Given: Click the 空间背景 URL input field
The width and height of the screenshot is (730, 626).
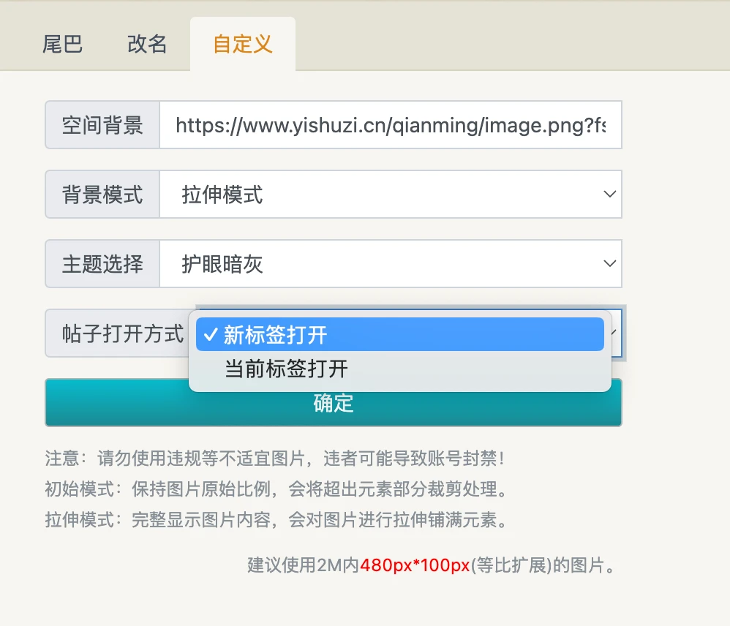Looking at the screenshot, I should click(390, 125).
